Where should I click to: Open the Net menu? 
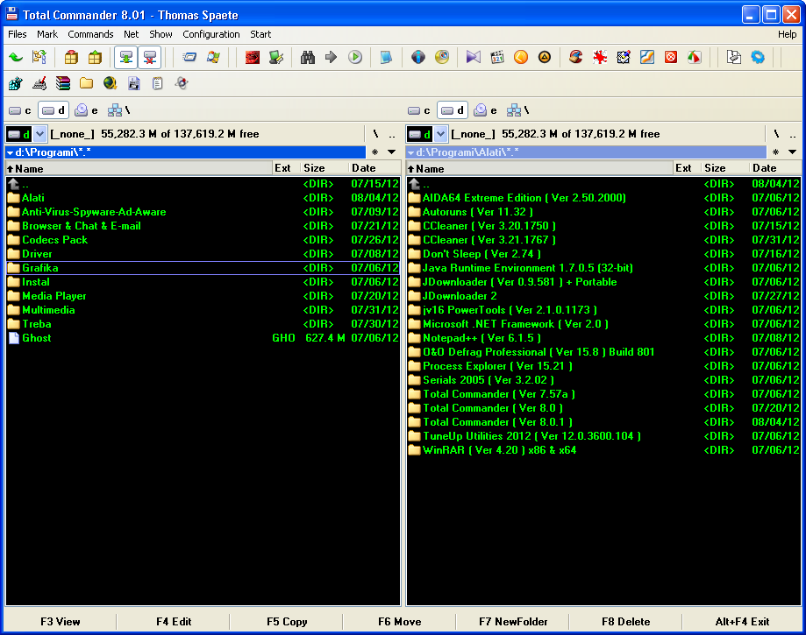(x=131, y=34)
